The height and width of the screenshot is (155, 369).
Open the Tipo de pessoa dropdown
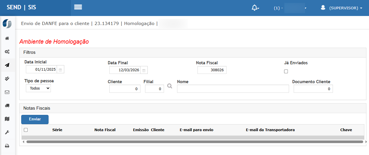[x=38, y=88]
